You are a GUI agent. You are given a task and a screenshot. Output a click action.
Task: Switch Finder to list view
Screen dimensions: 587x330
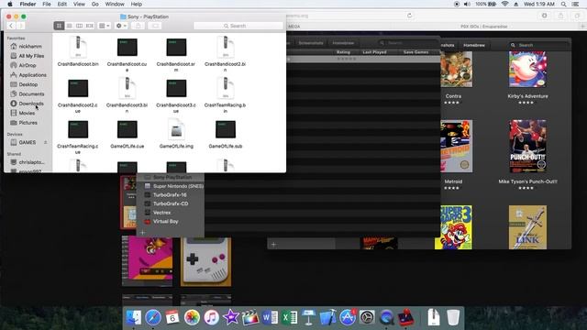click(70, 26)
